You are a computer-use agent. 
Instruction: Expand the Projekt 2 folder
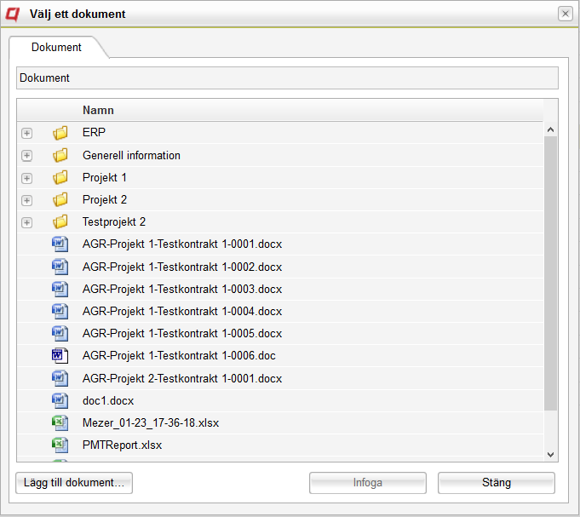[x=26, y=200]
